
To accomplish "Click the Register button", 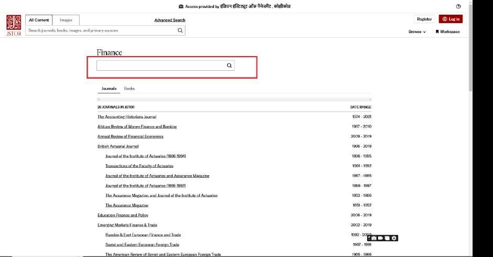I will 424,19.
